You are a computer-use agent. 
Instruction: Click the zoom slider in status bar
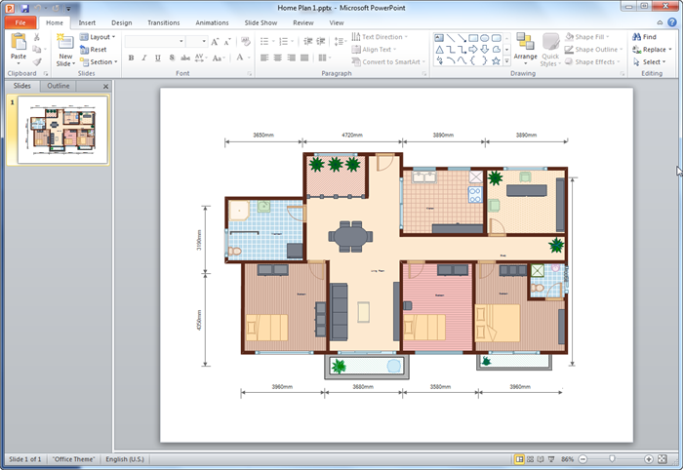(x=612, y=458)
